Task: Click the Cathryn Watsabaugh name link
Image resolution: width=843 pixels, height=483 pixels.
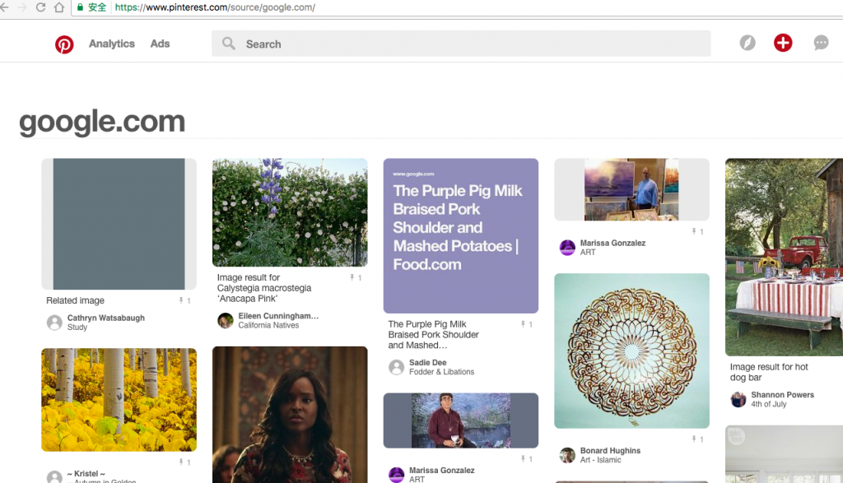Action: tap(106, 318)
